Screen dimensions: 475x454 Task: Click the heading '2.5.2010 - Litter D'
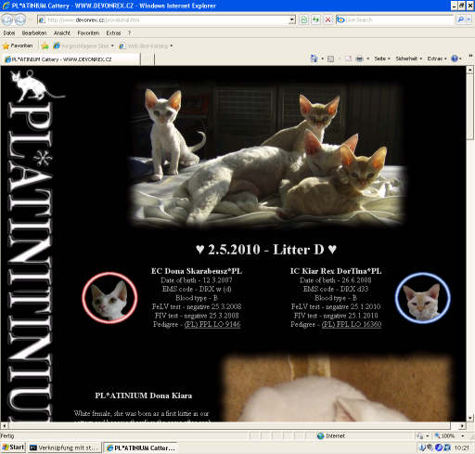(x=266, y=250)
